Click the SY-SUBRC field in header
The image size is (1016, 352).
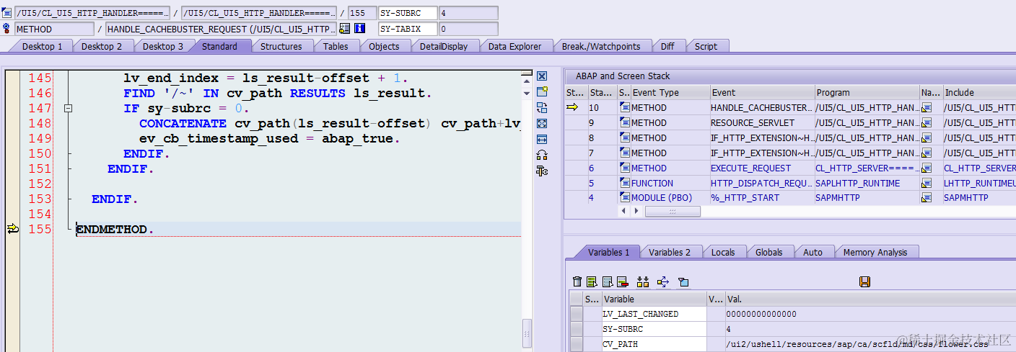(x=408, y=13)
